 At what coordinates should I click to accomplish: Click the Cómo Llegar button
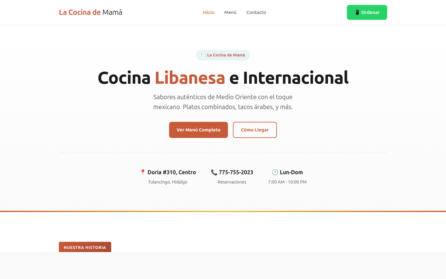(255, 130)
